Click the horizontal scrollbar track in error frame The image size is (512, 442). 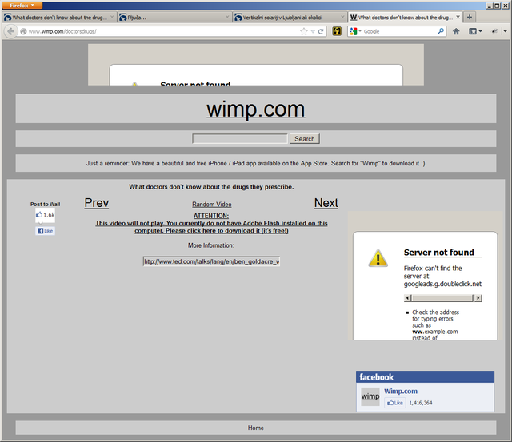tap(442, 298)
